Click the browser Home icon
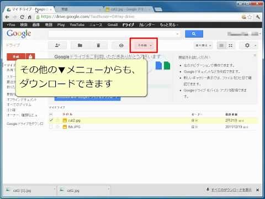This screenshot has width=265, height=199. click(x=29, y=17)
